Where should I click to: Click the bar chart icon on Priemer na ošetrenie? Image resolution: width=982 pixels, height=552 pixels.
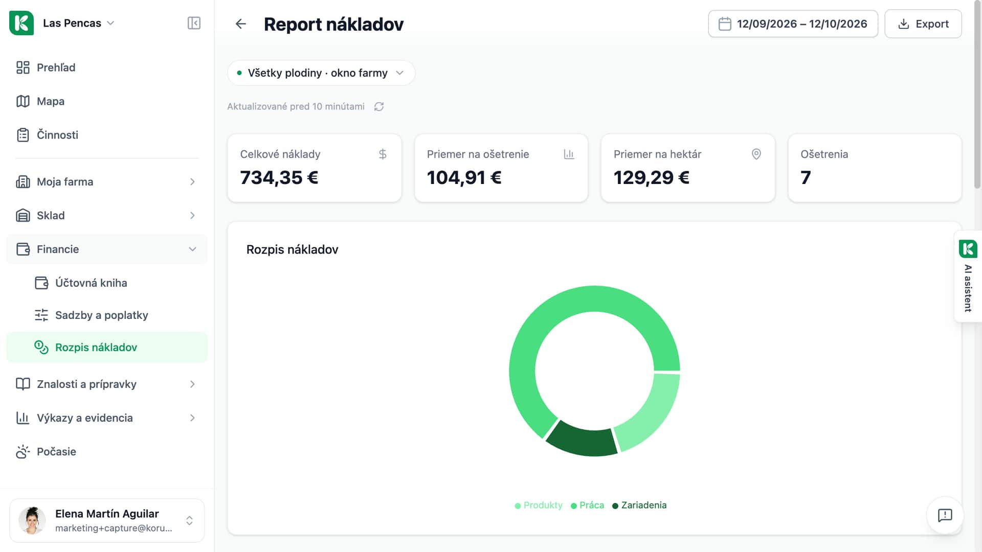point(569,154)
